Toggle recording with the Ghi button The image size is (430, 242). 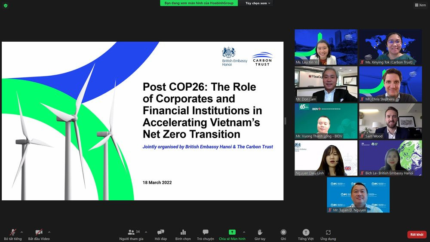(x=283, y=233)
